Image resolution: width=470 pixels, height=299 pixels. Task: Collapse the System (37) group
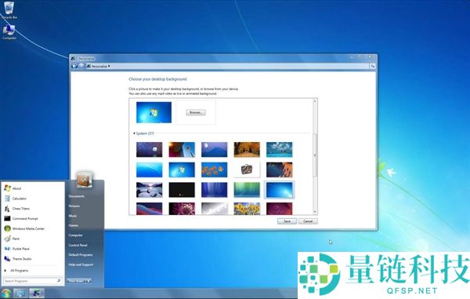tap(134, 133)
